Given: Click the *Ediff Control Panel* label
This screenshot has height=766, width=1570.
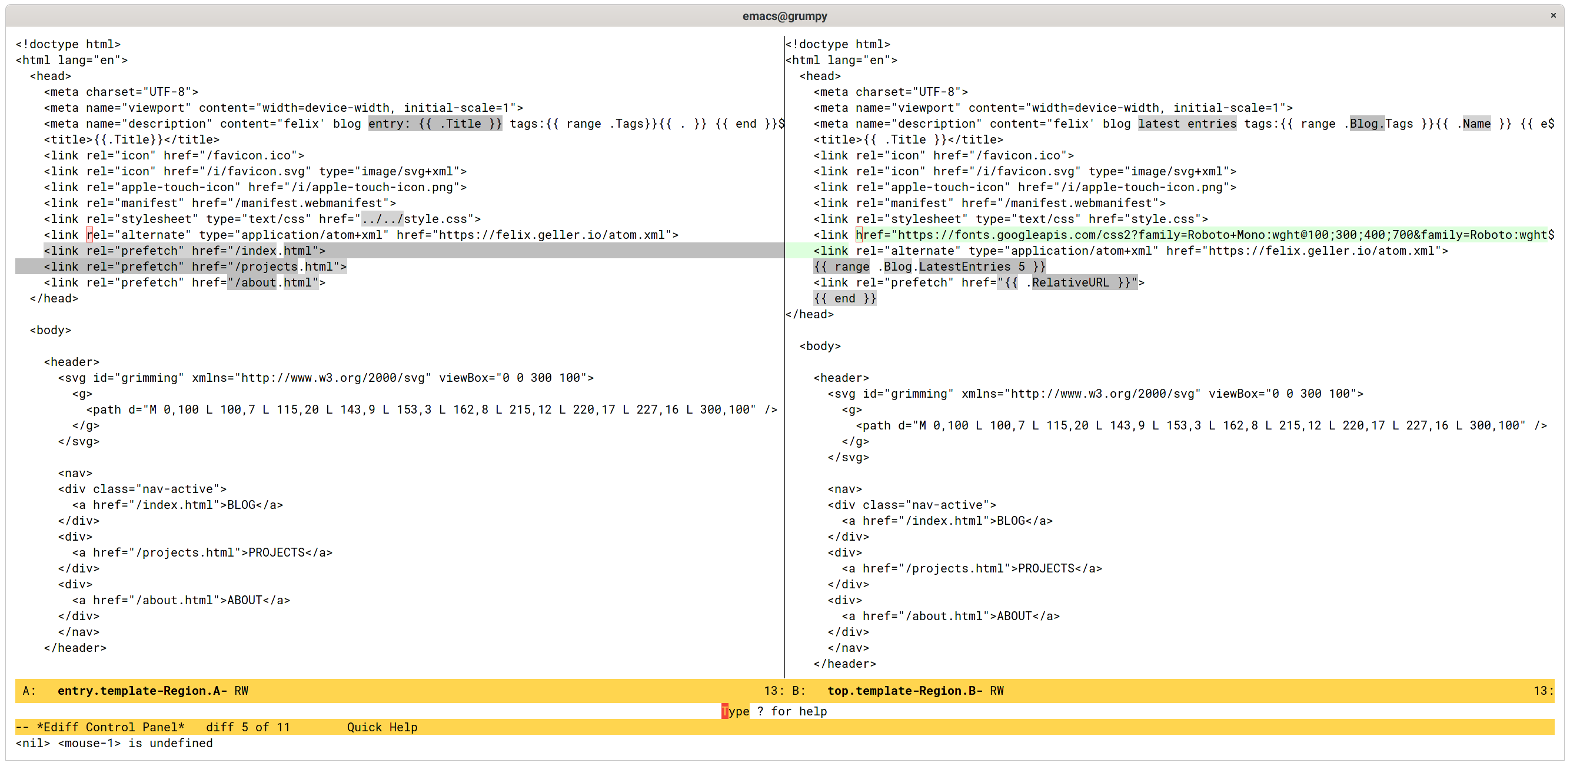Looking at the screenshot, I should pyautogui.click(x=110, y=727).
